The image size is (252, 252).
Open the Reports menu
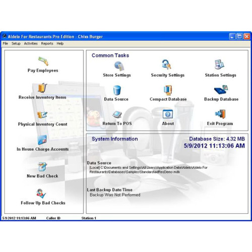tap(47, 43)
